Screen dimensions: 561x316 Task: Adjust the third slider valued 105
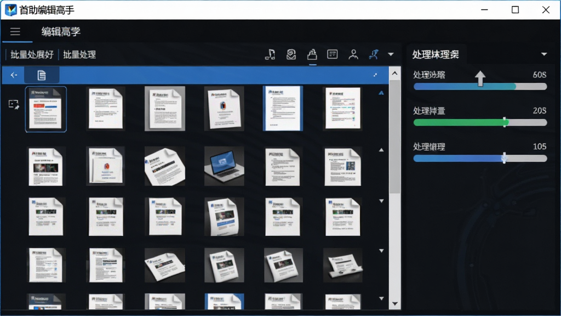click(480, 159)
